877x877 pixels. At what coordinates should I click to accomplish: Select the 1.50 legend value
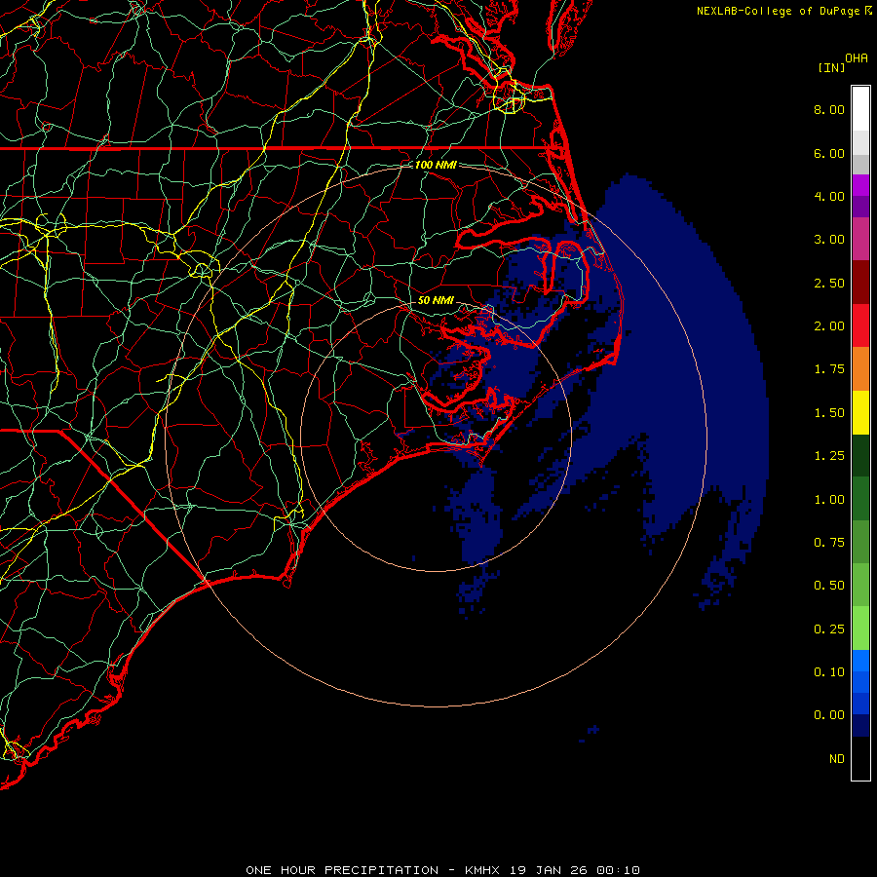click(829, 413)
